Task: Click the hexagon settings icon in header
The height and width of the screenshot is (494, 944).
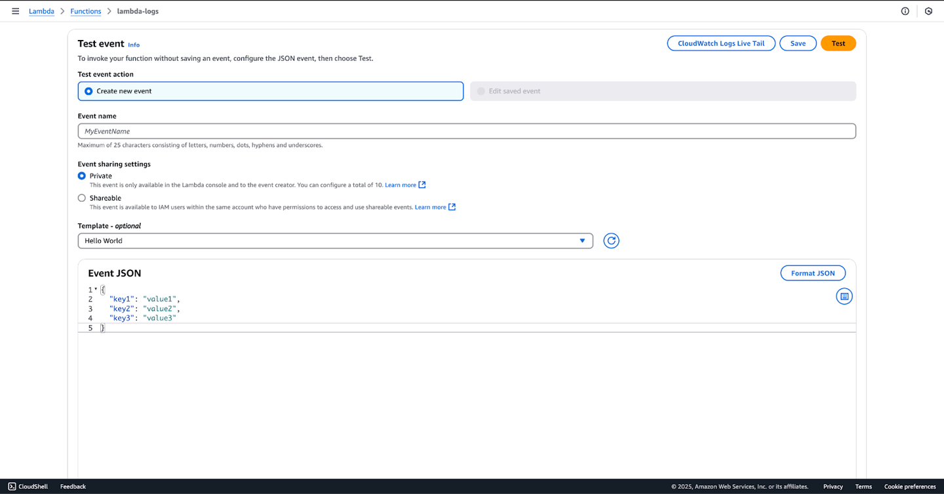Action: click(928, 11)
